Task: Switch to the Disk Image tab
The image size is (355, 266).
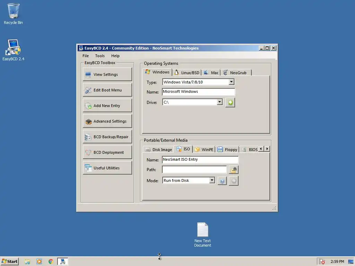Action: pyautogui.click(x=158, y=150)
